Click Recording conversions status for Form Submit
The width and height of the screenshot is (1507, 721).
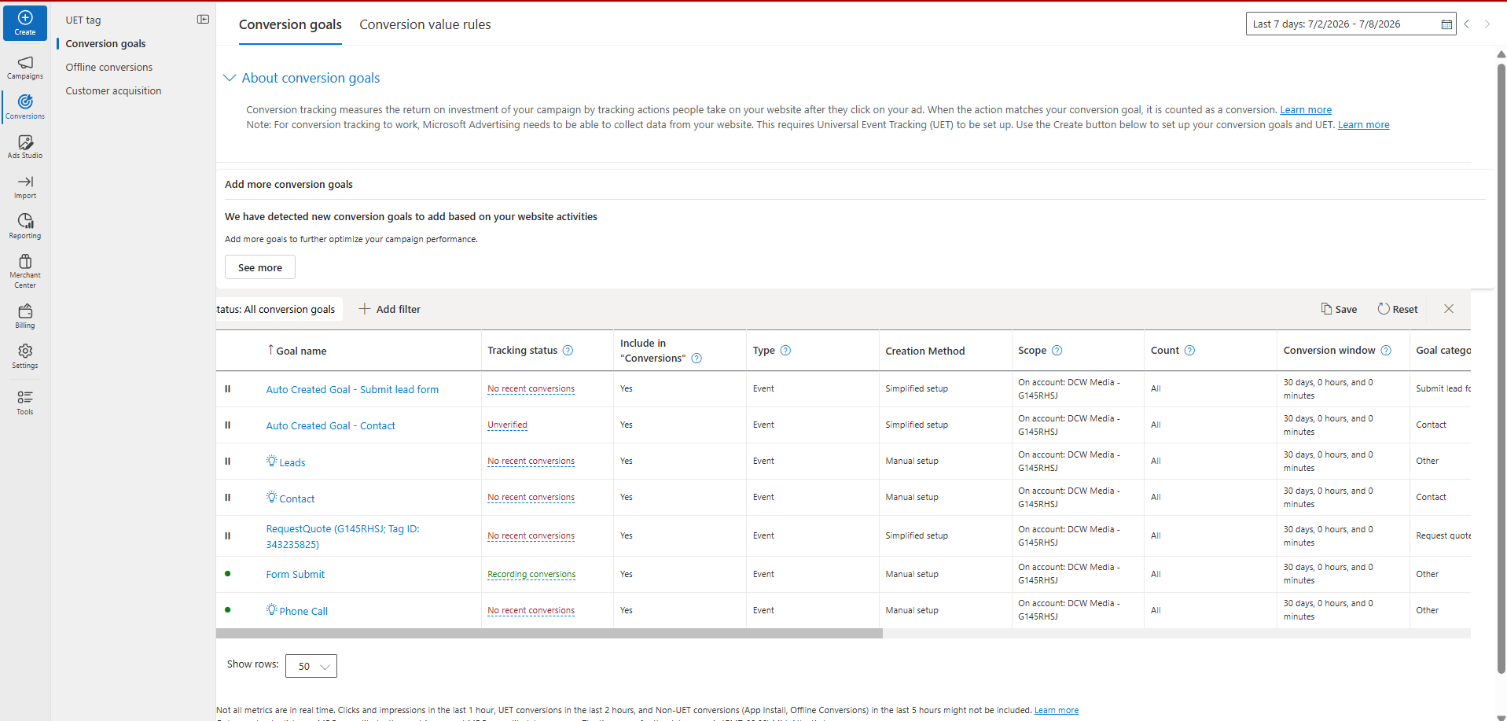coord(531,574)
